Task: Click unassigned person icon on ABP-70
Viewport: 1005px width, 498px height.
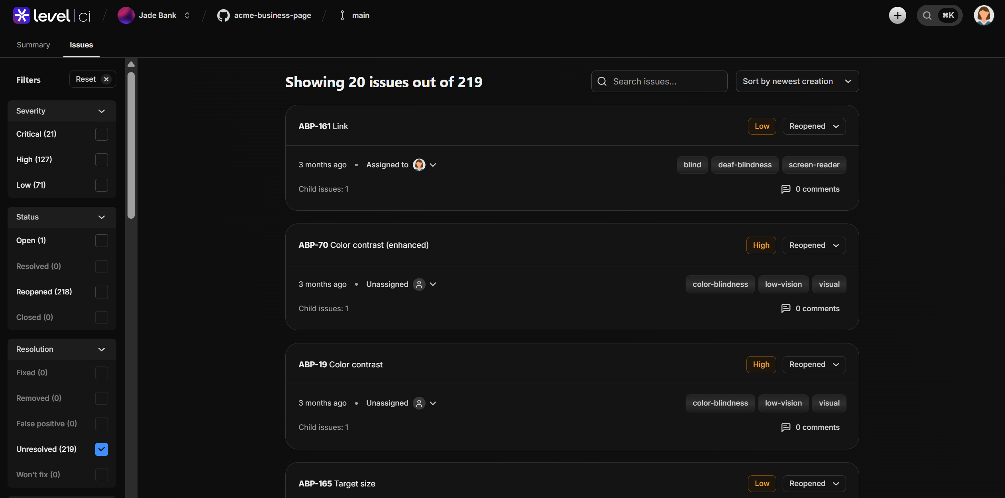Action: point(419,284)
